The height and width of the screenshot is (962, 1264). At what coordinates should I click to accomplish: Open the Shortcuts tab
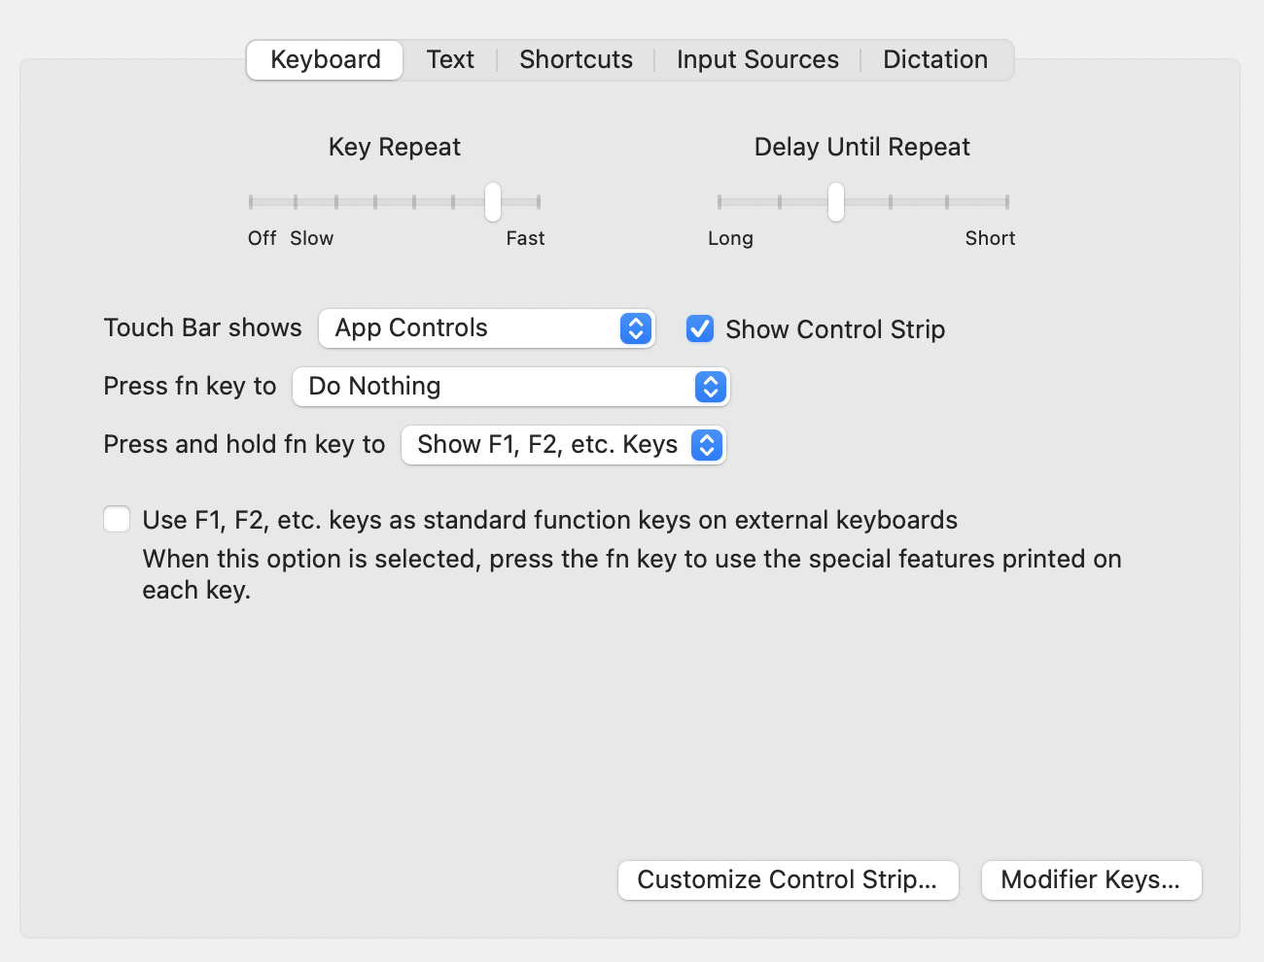pos(576,60)
